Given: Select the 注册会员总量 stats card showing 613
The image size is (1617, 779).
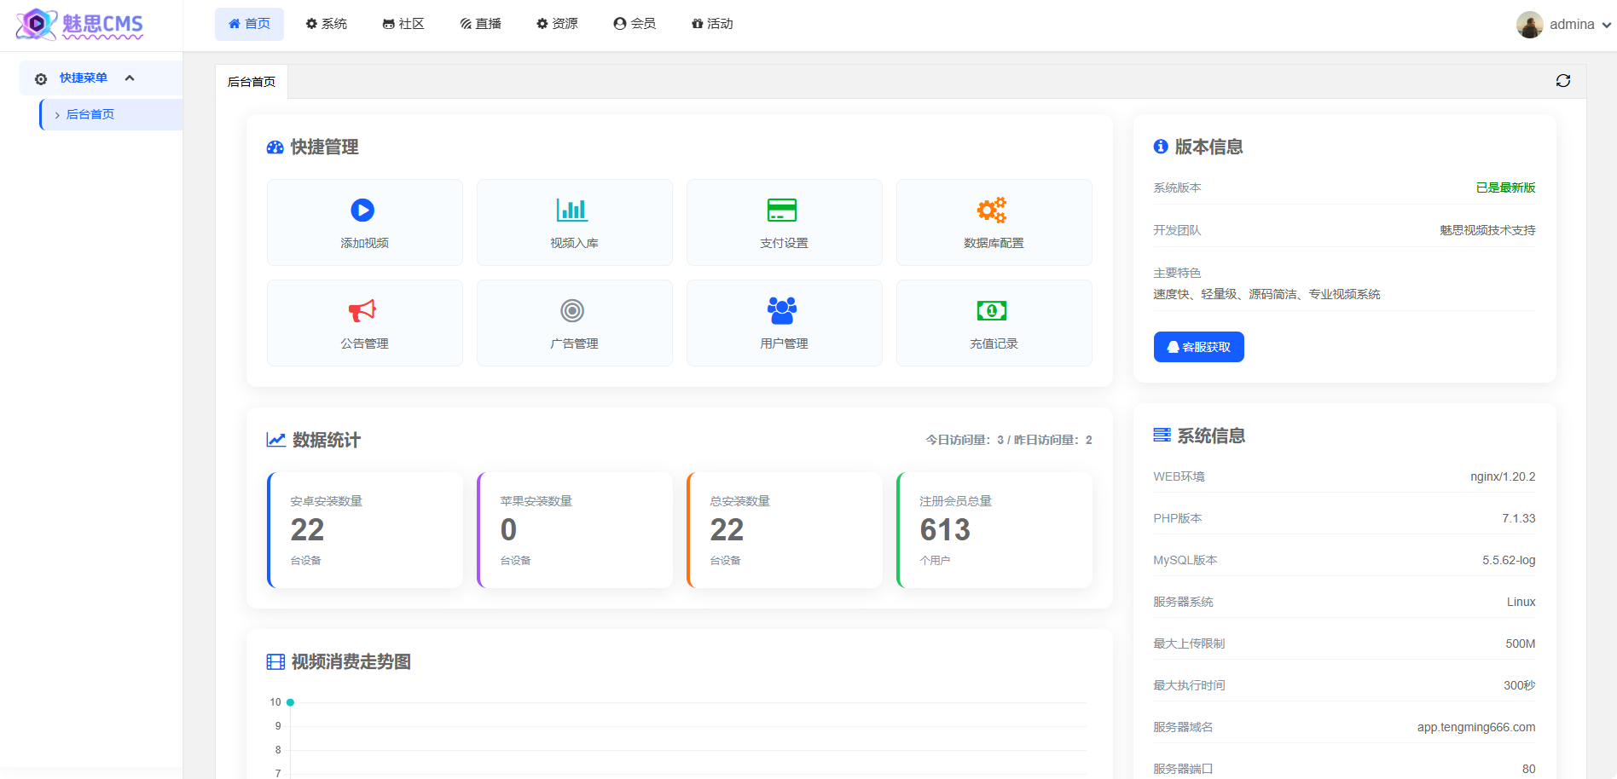Looking at the screenshot, I should [994, 529].
